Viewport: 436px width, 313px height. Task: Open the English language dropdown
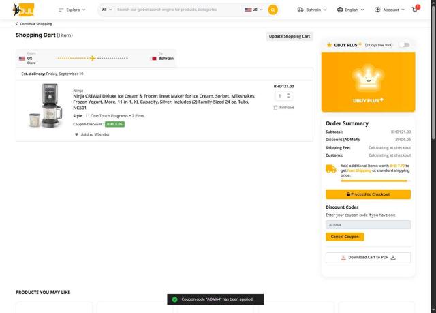coord(350,10)
